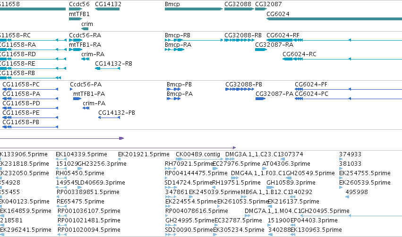Select transcript Bmcp-RB
This screenshot has height=237, width=402.
tap(178, 35)
